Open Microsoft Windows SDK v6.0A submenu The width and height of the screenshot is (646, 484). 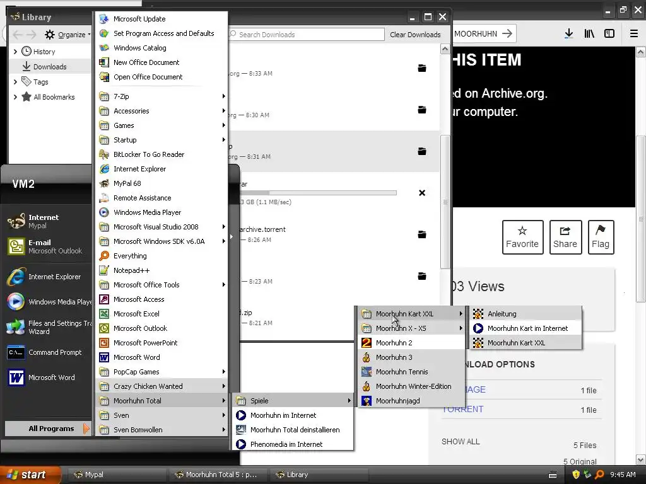click(x=161, y=241)
